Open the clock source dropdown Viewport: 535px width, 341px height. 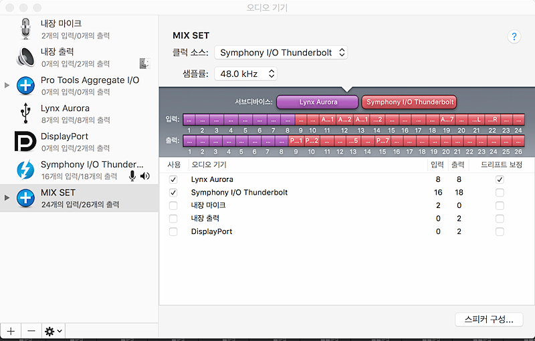pos(281,53)
